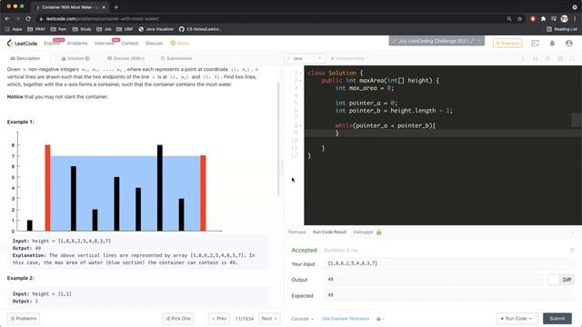Screen dimensions: 582x327
Task: Go back with browser back arrow
Action: 7,18
